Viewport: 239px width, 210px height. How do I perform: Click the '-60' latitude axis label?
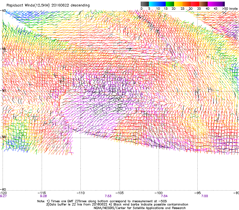coord(3,189)
